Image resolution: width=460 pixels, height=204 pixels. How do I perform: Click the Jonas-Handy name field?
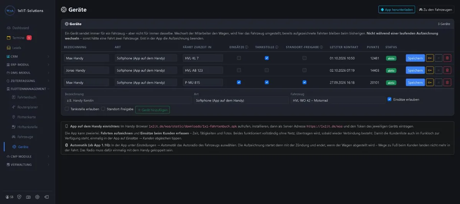click(x=87, y=70)
